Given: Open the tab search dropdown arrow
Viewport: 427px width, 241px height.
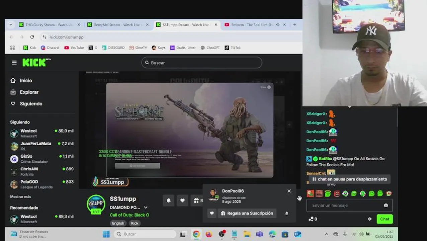Looking at the screenshot, I should (11, 25).
